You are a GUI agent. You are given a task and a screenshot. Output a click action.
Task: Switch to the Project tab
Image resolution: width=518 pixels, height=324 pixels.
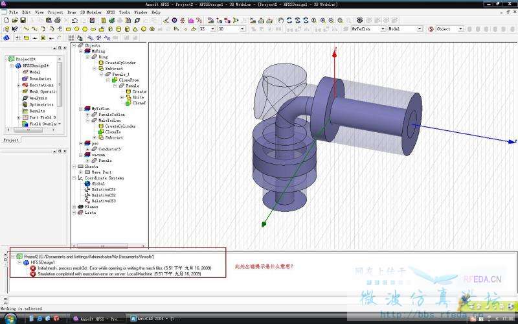tap(11, 140)
